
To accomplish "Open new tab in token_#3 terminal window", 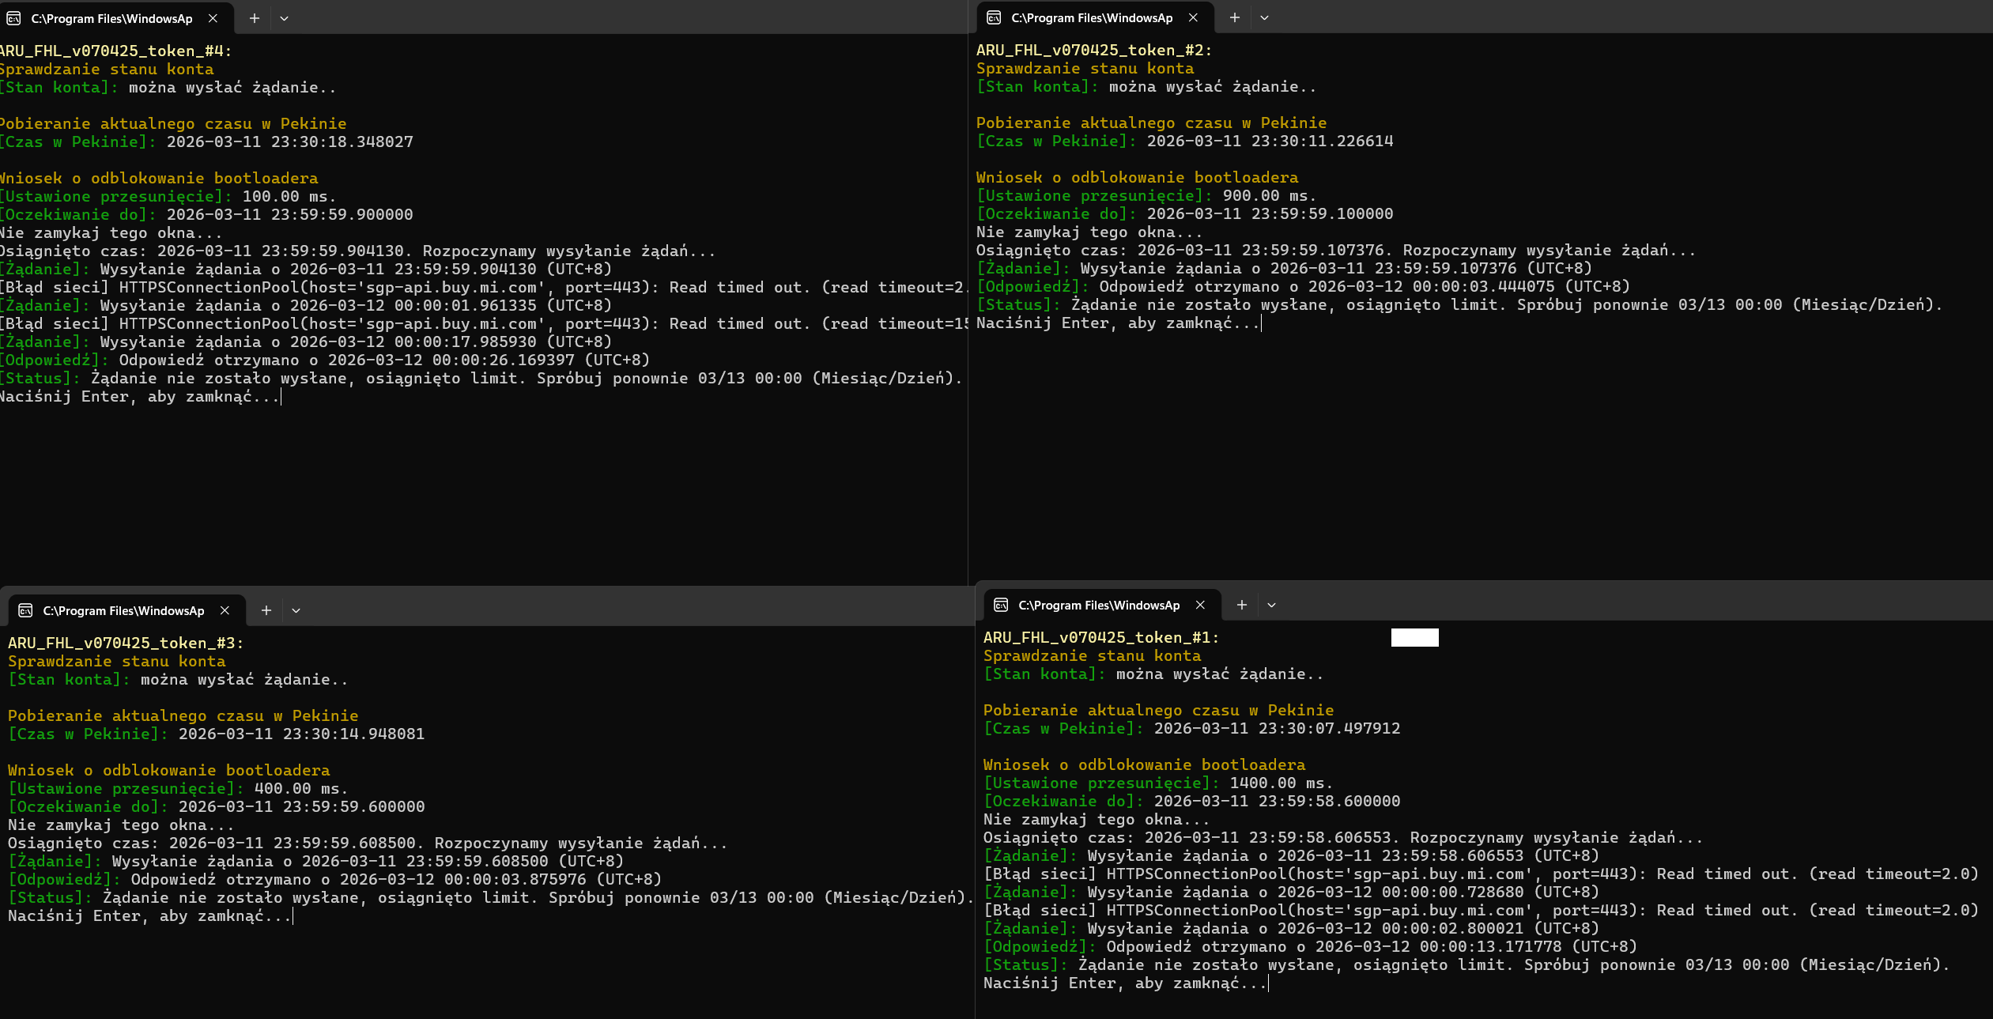I will pos(266,610).
